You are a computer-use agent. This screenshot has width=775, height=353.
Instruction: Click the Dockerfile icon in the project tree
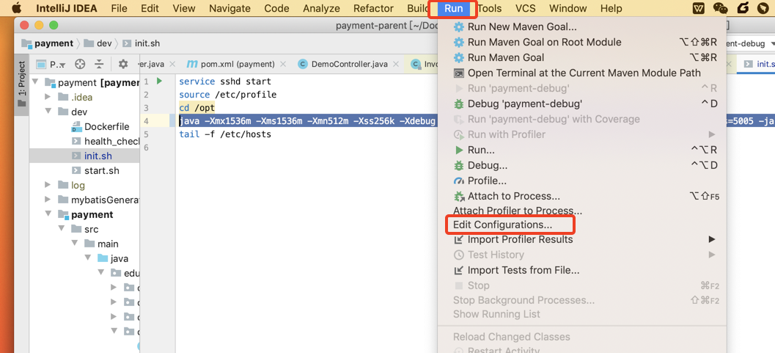[x=76, y=126]
